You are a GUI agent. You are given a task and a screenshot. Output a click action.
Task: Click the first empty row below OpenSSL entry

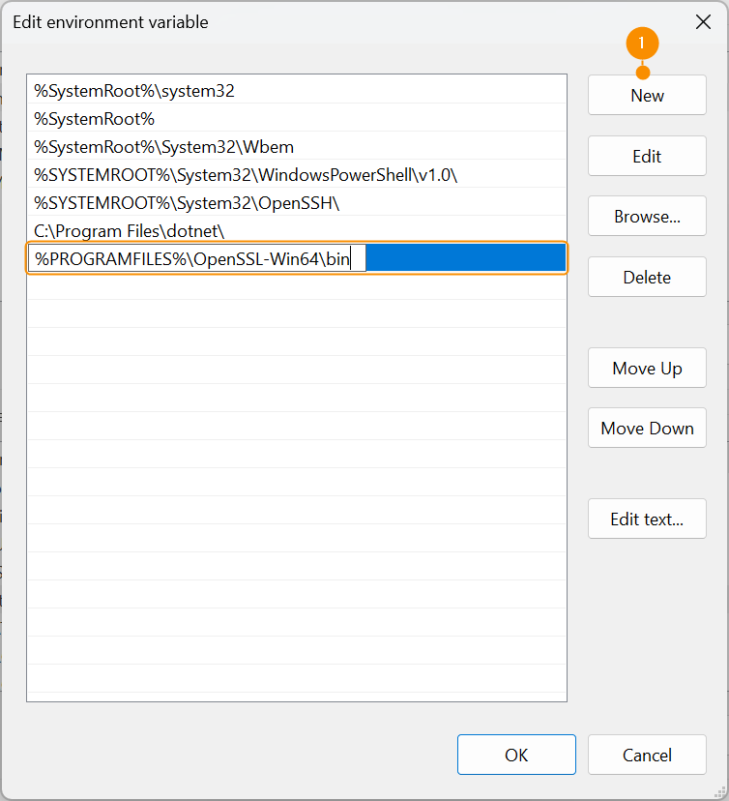point(296,287)
